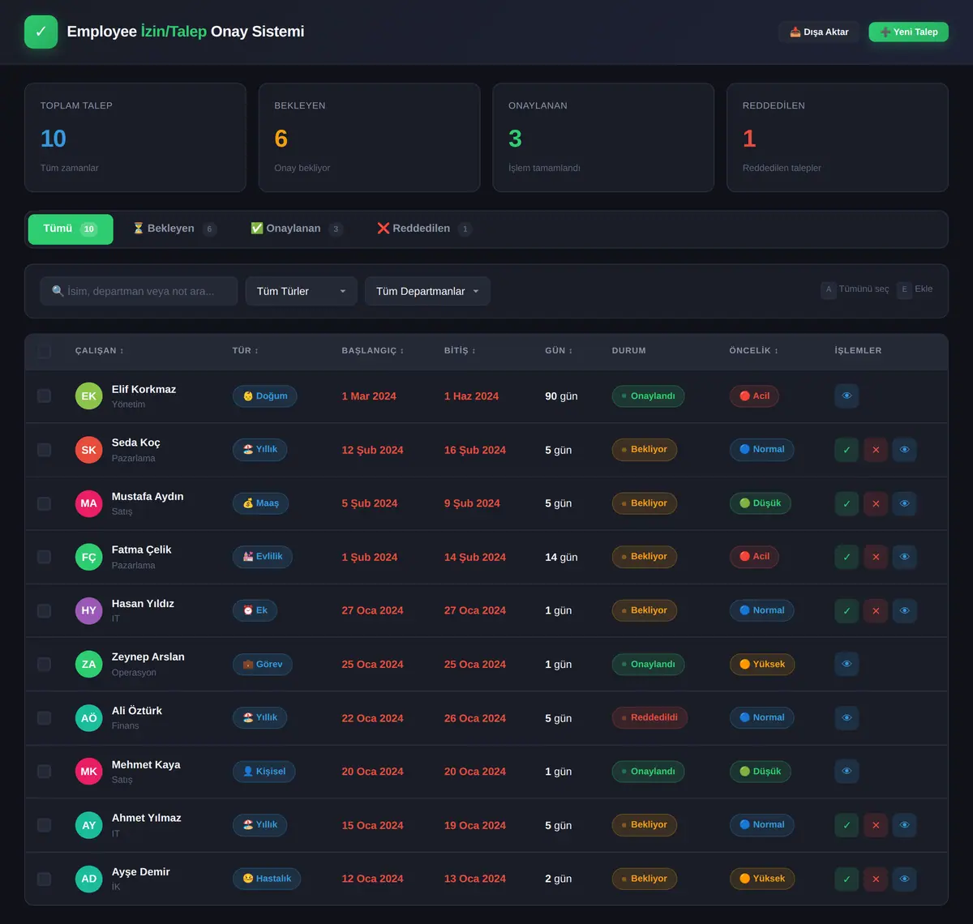Click the Tümünü seç shortcut hint
Image resolution: width=973 pixels, height=924 pixels.
tap(855, 289)
